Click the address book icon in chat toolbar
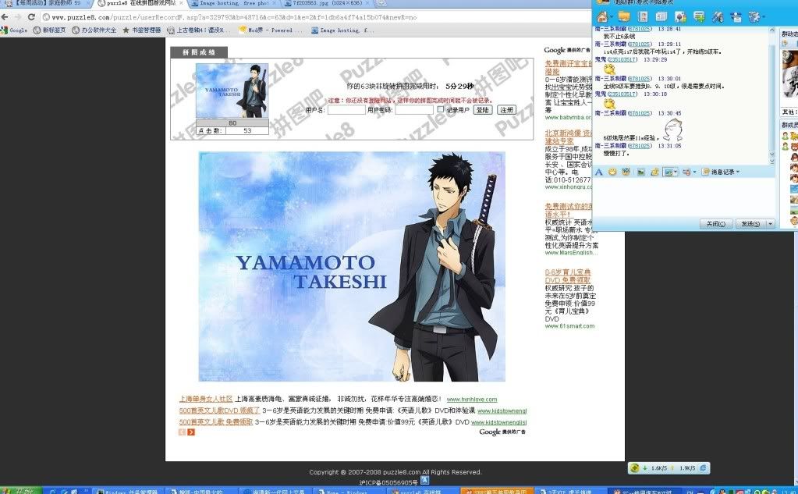Image resolution: width=798 pixels, height=494 pixels. pyautogui.click(x=643, y=17)
